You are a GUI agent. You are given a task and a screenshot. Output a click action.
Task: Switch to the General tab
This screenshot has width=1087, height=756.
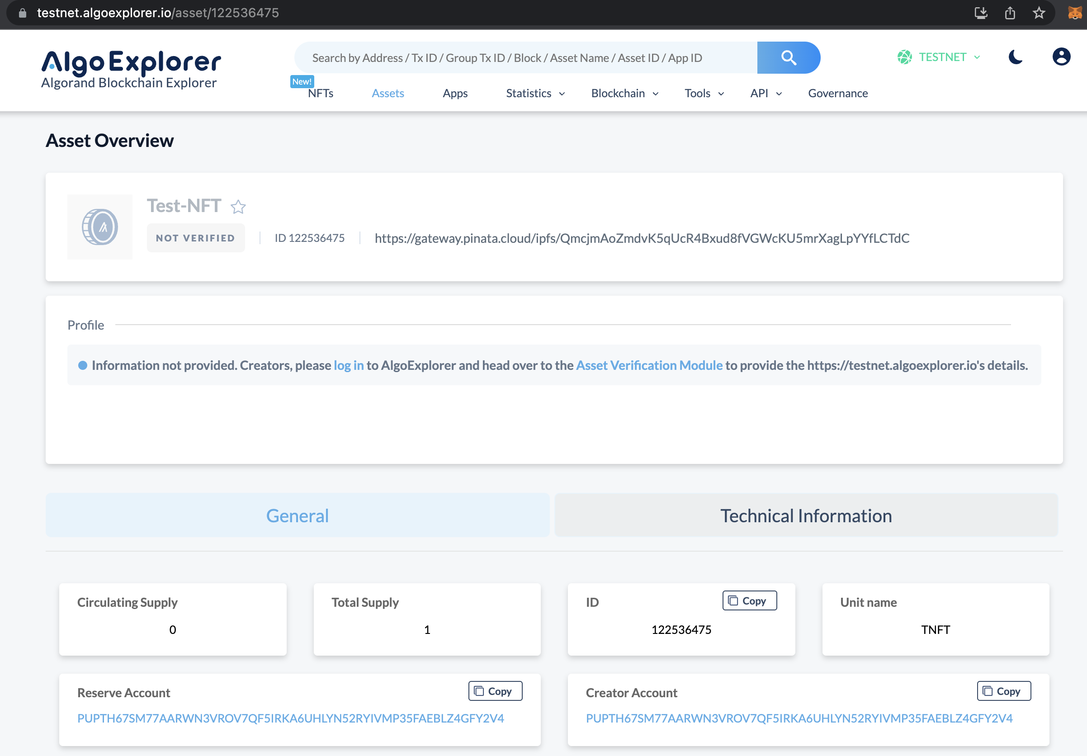(298, 515)
